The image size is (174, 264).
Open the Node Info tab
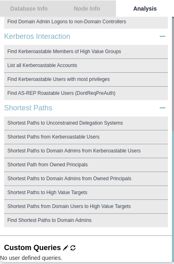tap(87, 9)
